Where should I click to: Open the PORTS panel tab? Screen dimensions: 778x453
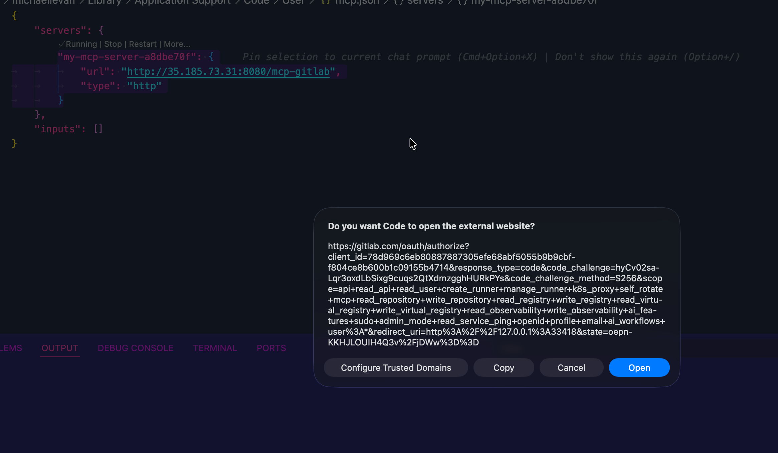(271, 348)
